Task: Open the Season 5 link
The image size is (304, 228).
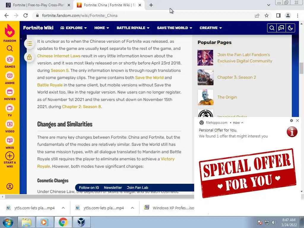Action: (59, 70)
